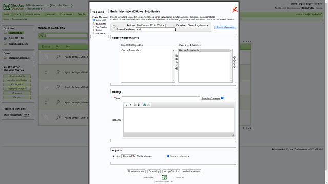The height and width of the screenshot is (184, 328).
Task: Click search icon in Mensajes Recibidos bar
Action: pos(42,35)
